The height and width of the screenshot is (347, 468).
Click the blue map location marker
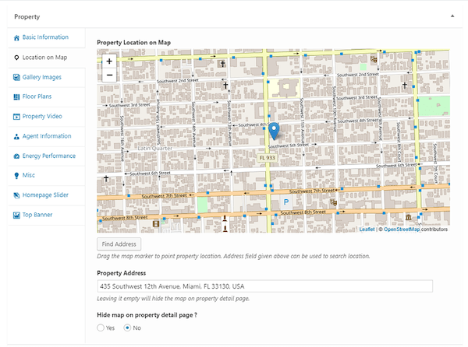pyautogui.click(x=274, y=131)
